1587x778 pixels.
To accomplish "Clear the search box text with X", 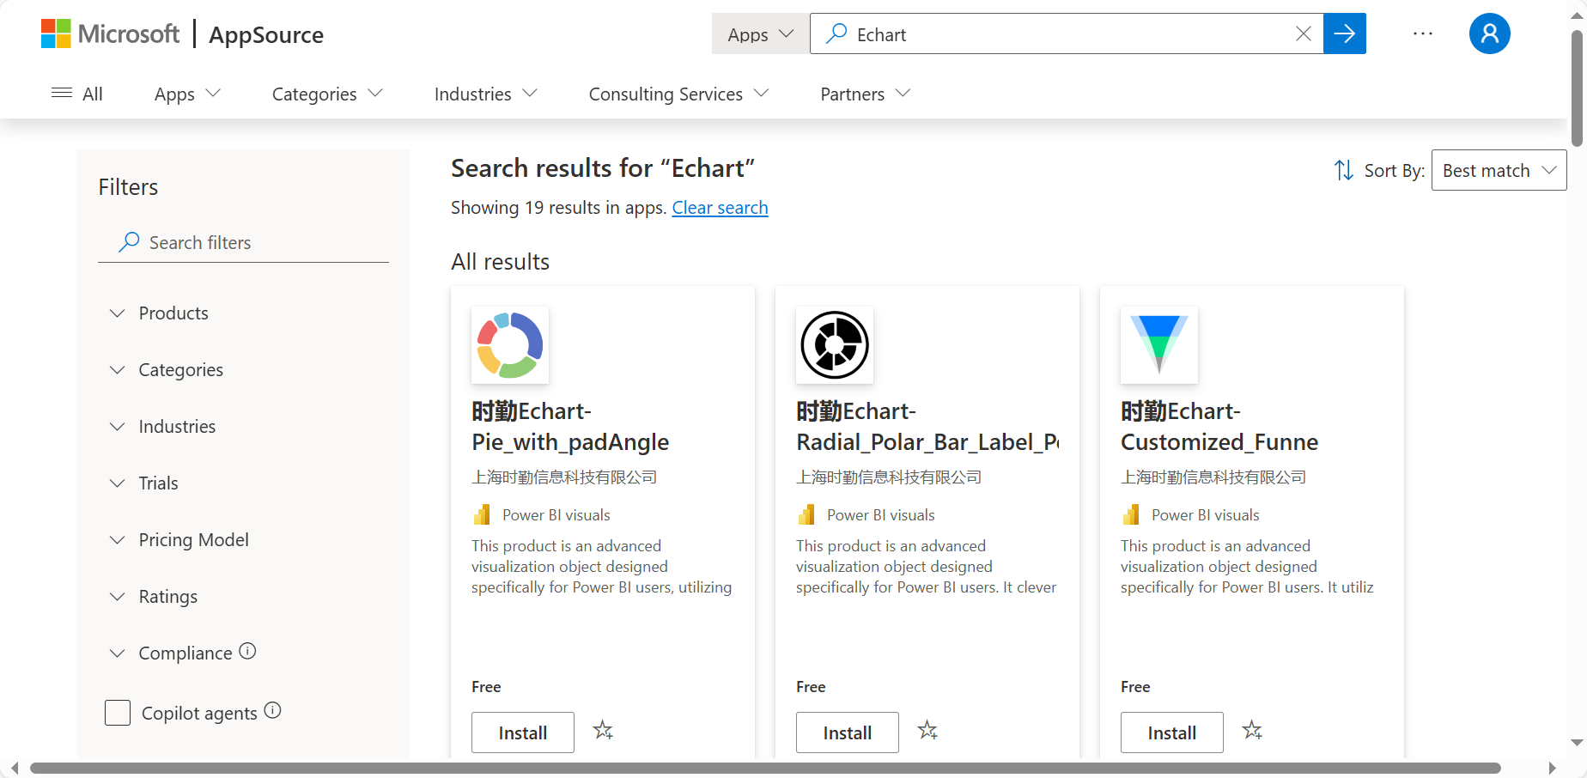I will point(1303,33).
